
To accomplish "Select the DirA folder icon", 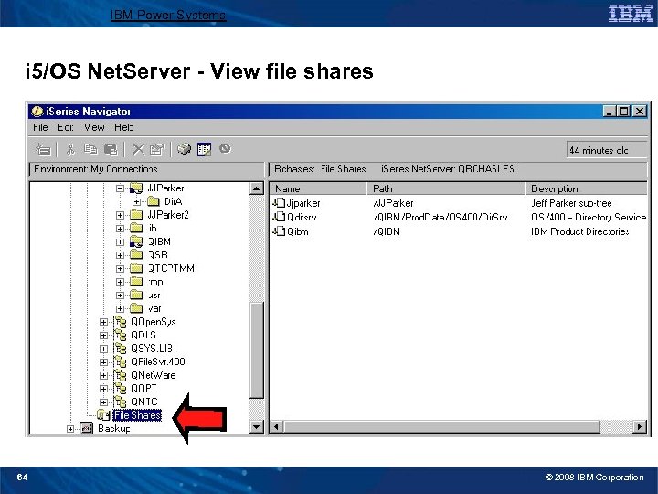I will coord(153,201).
